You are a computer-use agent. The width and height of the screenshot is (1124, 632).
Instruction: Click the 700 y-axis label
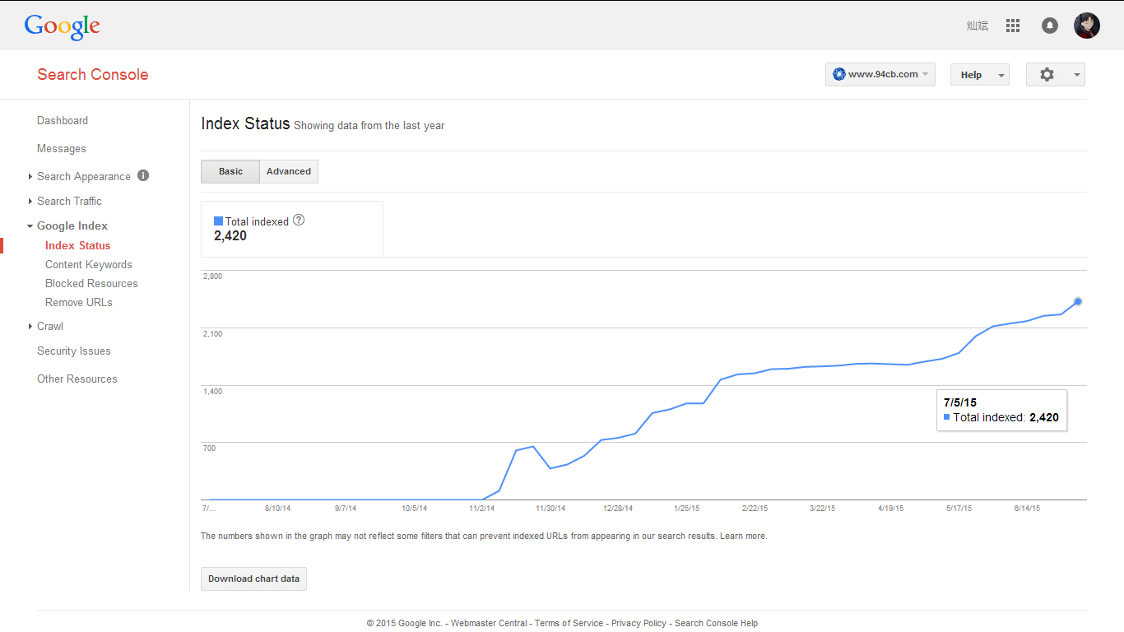coord(210,448)
